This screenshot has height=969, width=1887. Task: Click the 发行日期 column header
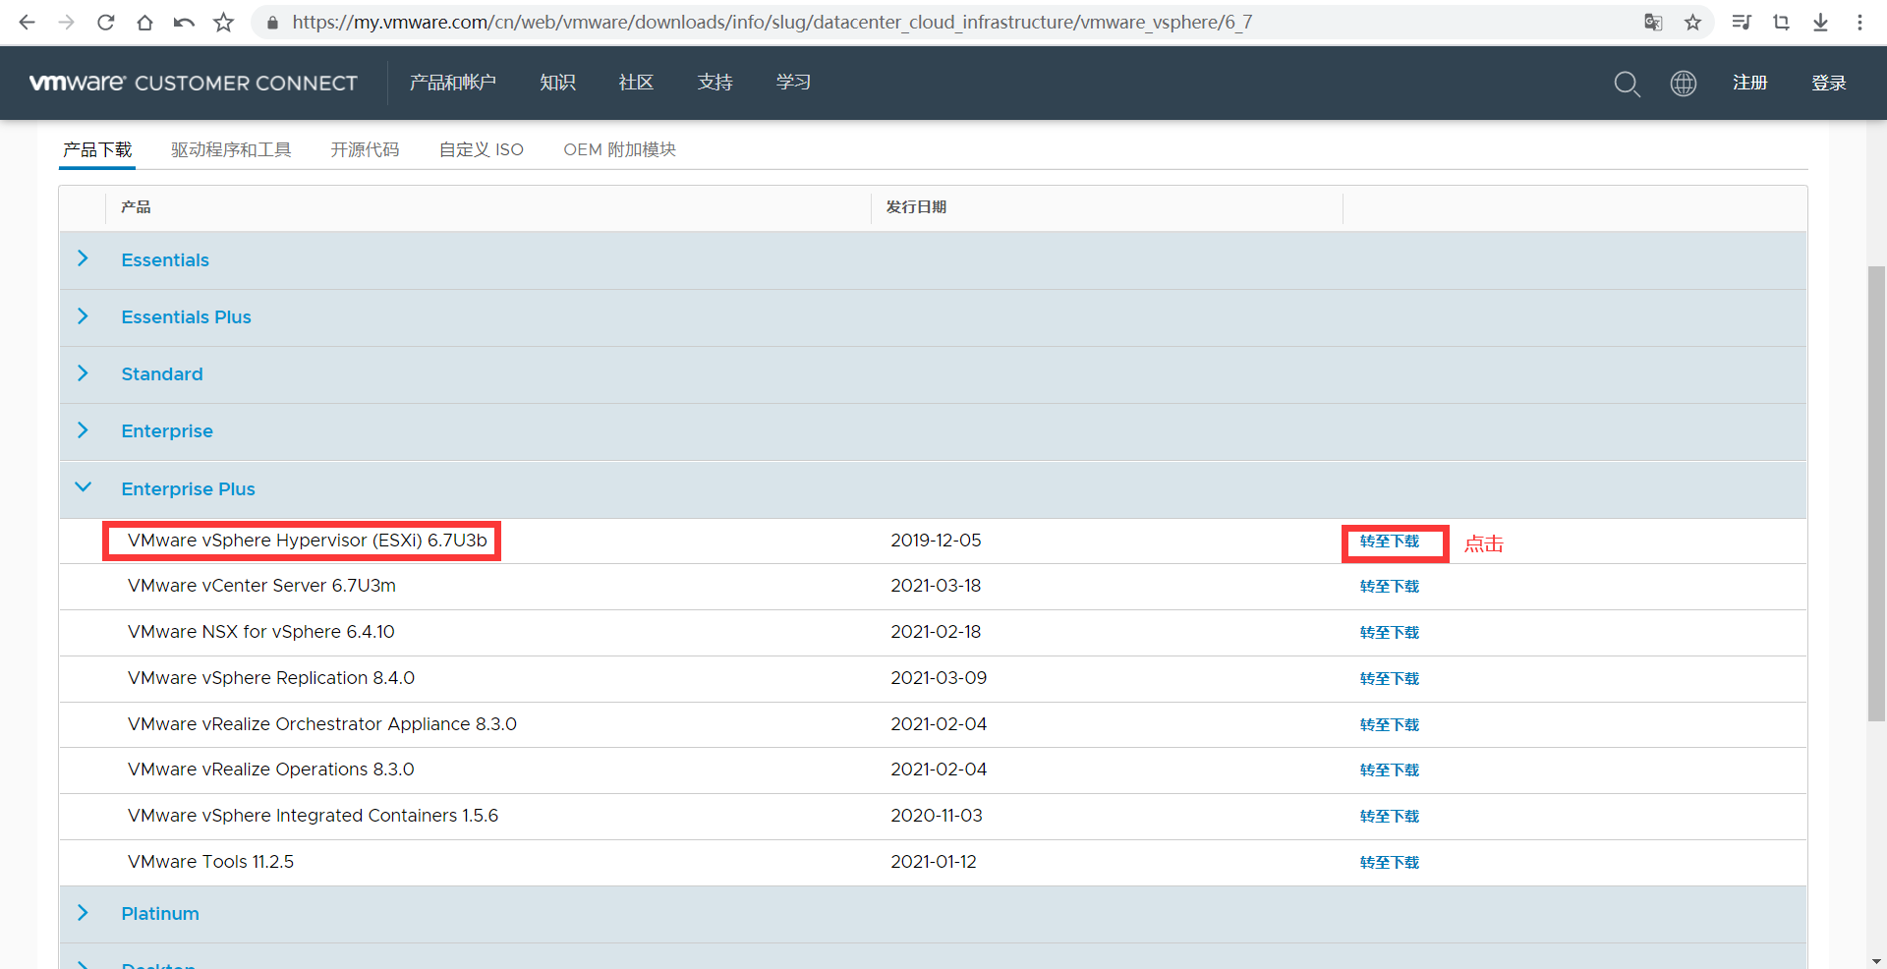point(916,207)
